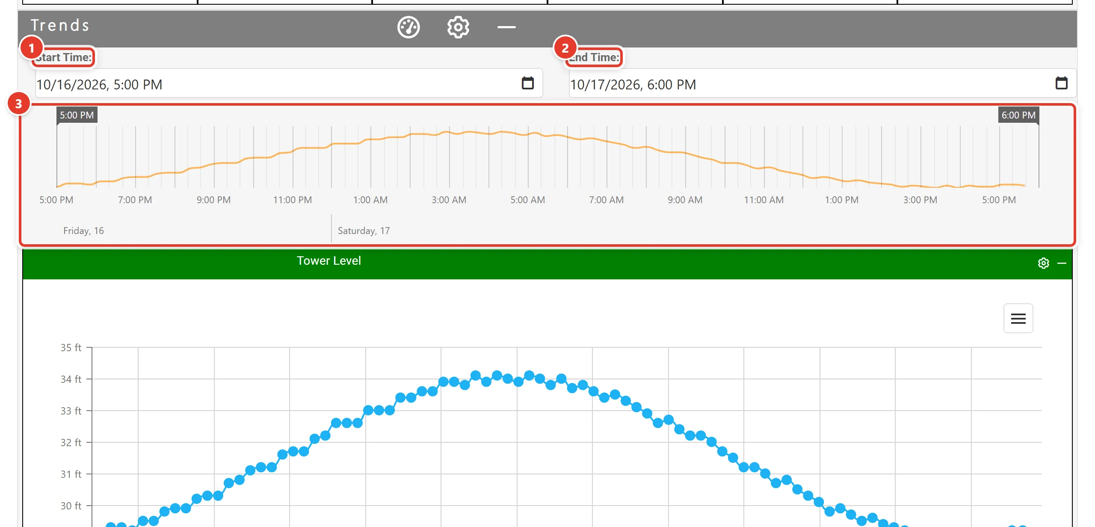The height and width of the screenshot is (527, 1095).
Task: Click the 30 ft axis label
Action: point(71,506)
